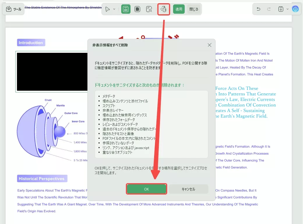
Task: Select the green redaction marking tool
Action: [x=126, y=9]
